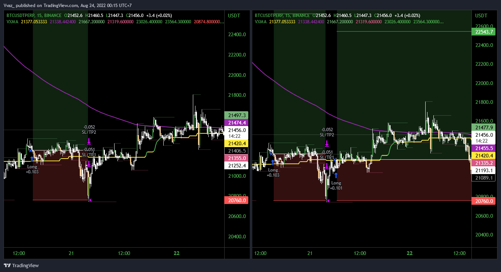The height and width of the screenshot is (272, 501).
Task: Click the 21089.1 price tag on right chart
Action: pyautogui.click(x=484, y=178)
